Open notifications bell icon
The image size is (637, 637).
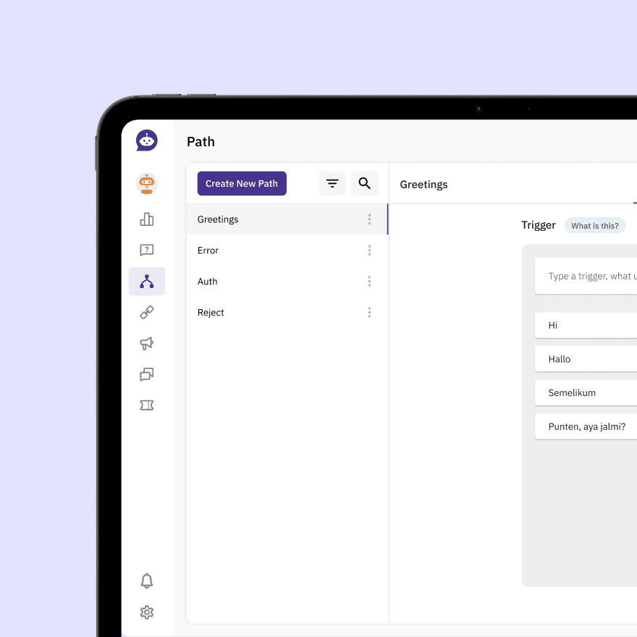click(x=147, y=581)
